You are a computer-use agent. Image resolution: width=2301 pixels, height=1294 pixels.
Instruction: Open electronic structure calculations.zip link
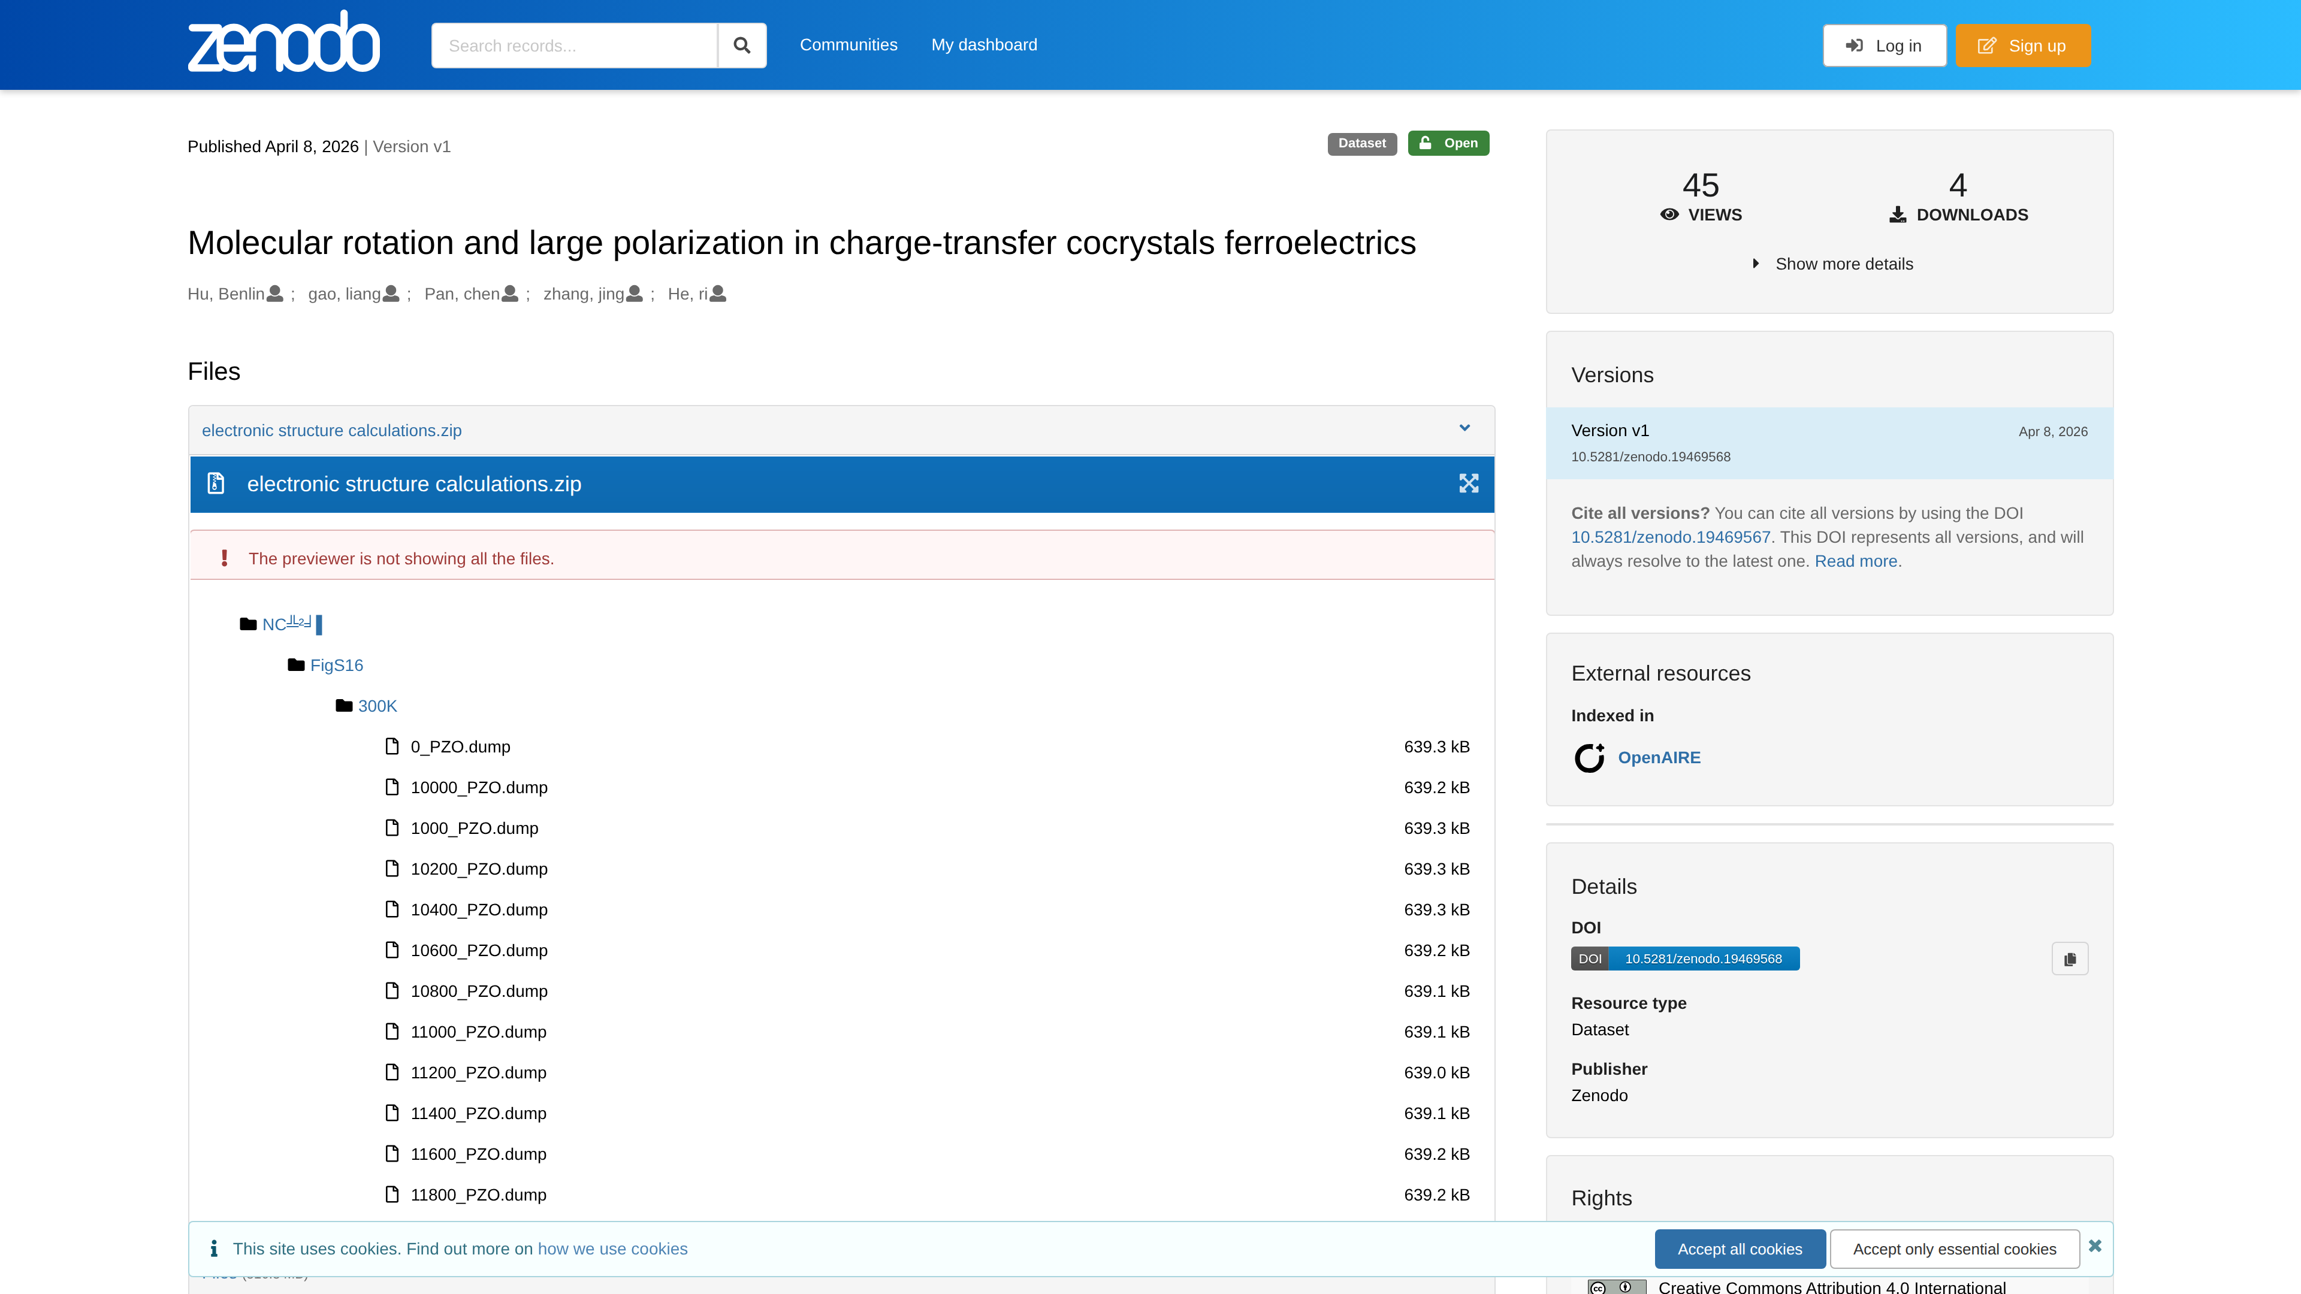331,431
